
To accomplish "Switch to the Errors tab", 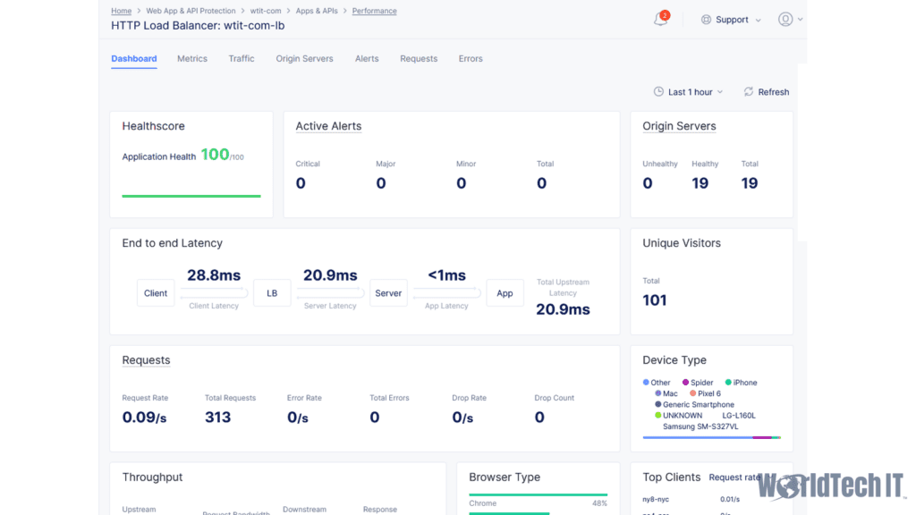I will click(471, 58).
